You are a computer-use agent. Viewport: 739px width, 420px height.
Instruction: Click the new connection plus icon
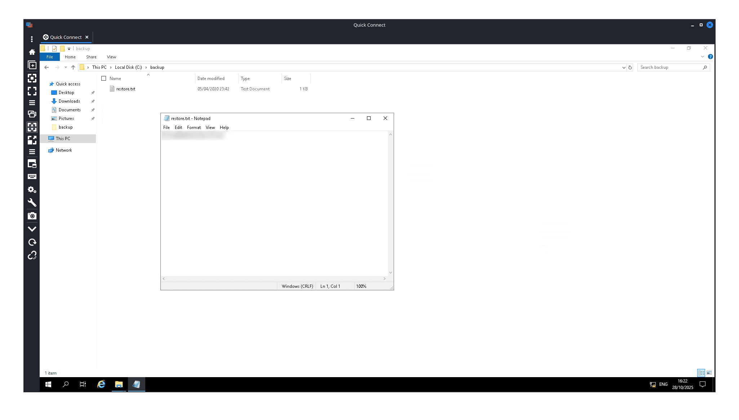tap(32, 65)
